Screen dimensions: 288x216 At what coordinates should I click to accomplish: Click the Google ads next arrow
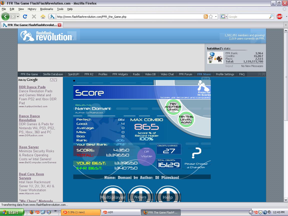(55, 80)
